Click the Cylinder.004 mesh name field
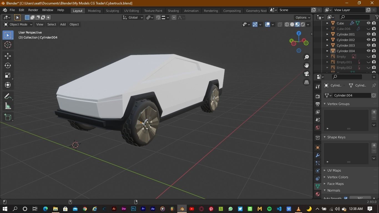Screen dimensions: 379x213 click(352, 95)
